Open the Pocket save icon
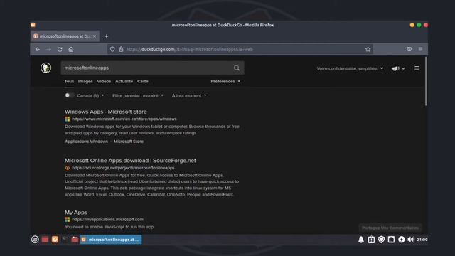 click(409, 49)
